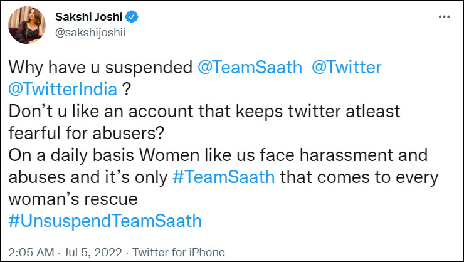This screenshot has height=262, width=464.
Task: Click the "woman's rescue" text
Action: click(x=72, y=198)
